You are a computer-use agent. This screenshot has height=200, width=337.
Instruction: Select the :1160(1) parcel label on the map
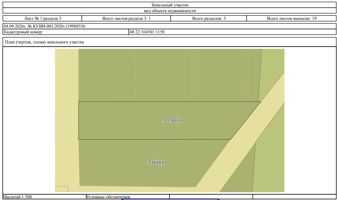pos(156,162)
